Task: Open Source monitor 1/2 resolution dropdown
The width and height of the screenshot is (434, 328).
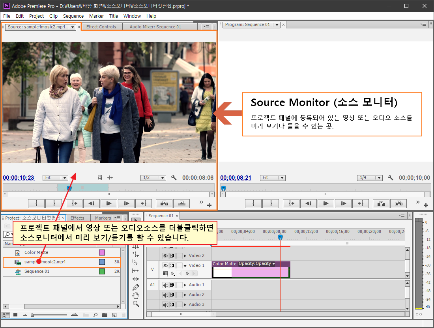Action: click(x=153, y=178)
